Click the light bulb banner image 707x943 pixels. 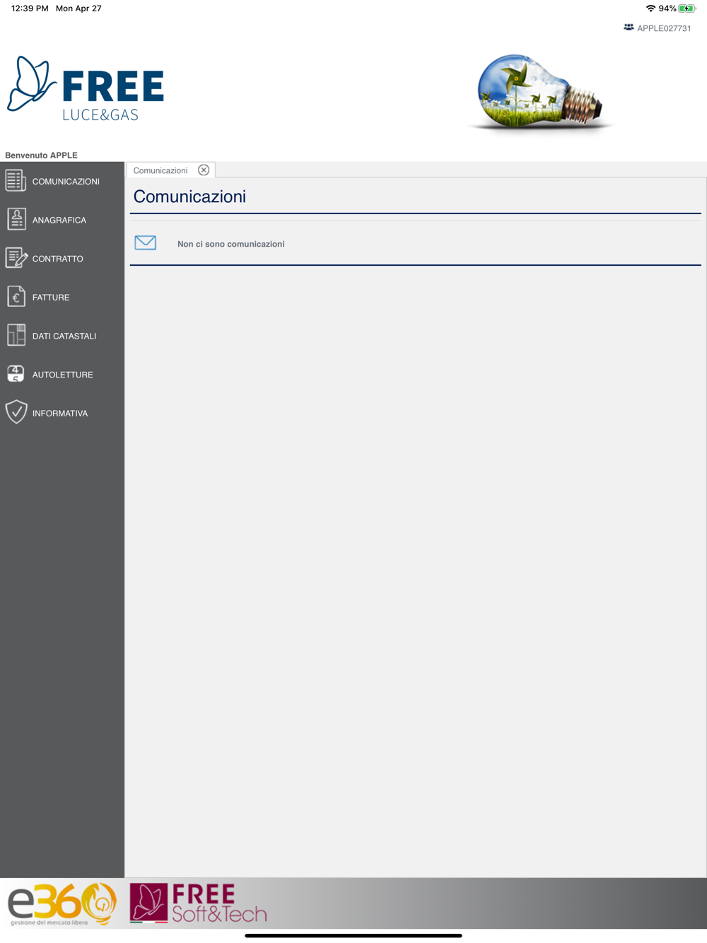point(541,92)
